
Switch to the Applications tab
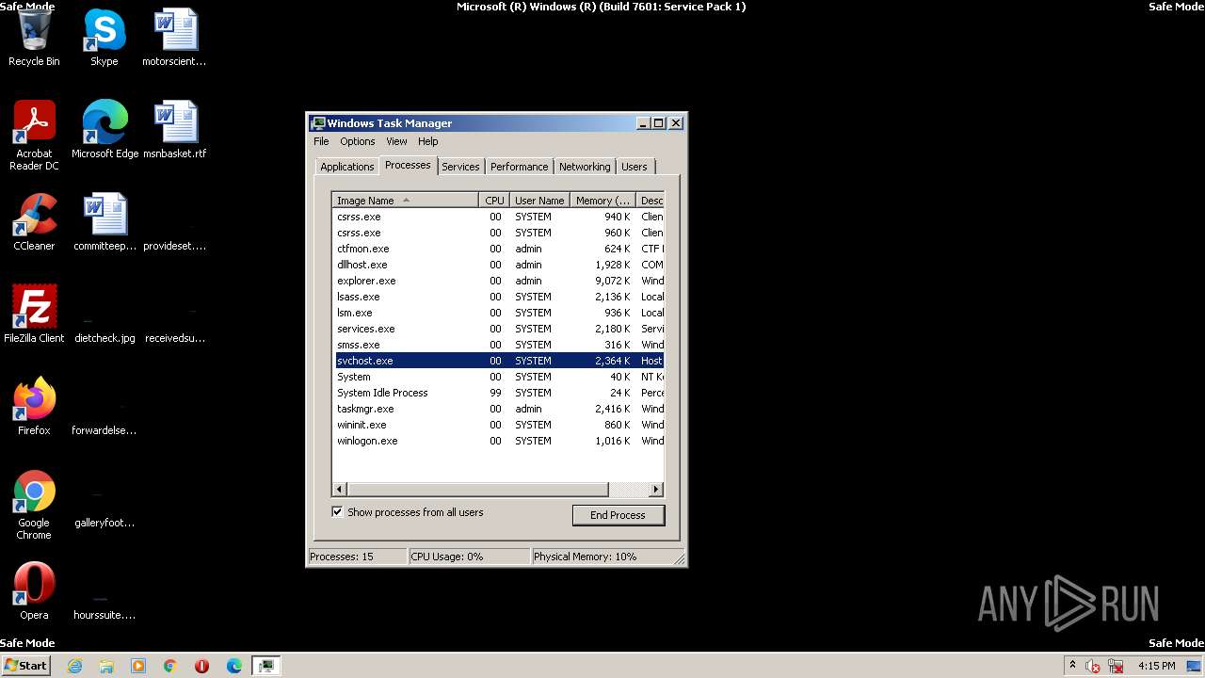tap(346, 167)
